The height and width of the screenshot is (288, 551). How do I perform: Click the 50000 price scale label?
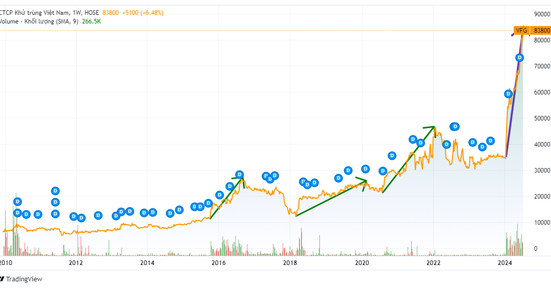[542, 118]
